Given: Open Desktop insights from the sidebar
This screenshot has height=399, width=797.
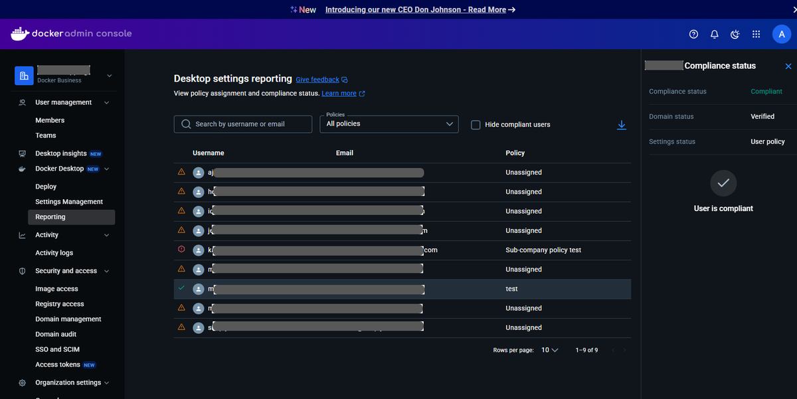Looking at the screenshot, I should coord(60,153).
